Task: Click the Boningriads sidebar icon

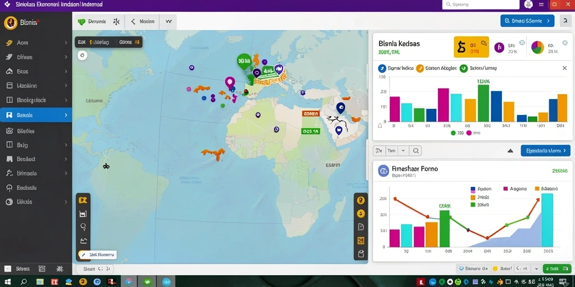Action: 10,100
